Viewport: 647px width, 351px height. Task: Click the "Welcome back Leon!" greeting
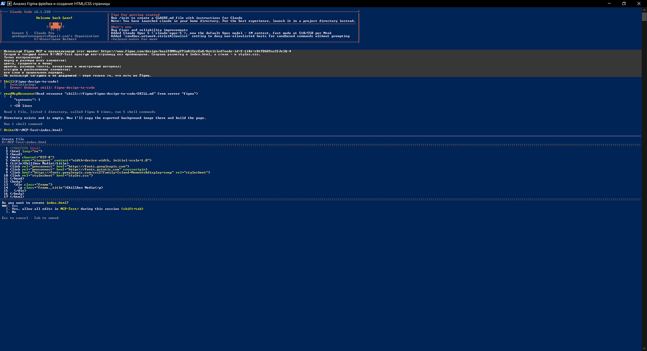[54, 18]
